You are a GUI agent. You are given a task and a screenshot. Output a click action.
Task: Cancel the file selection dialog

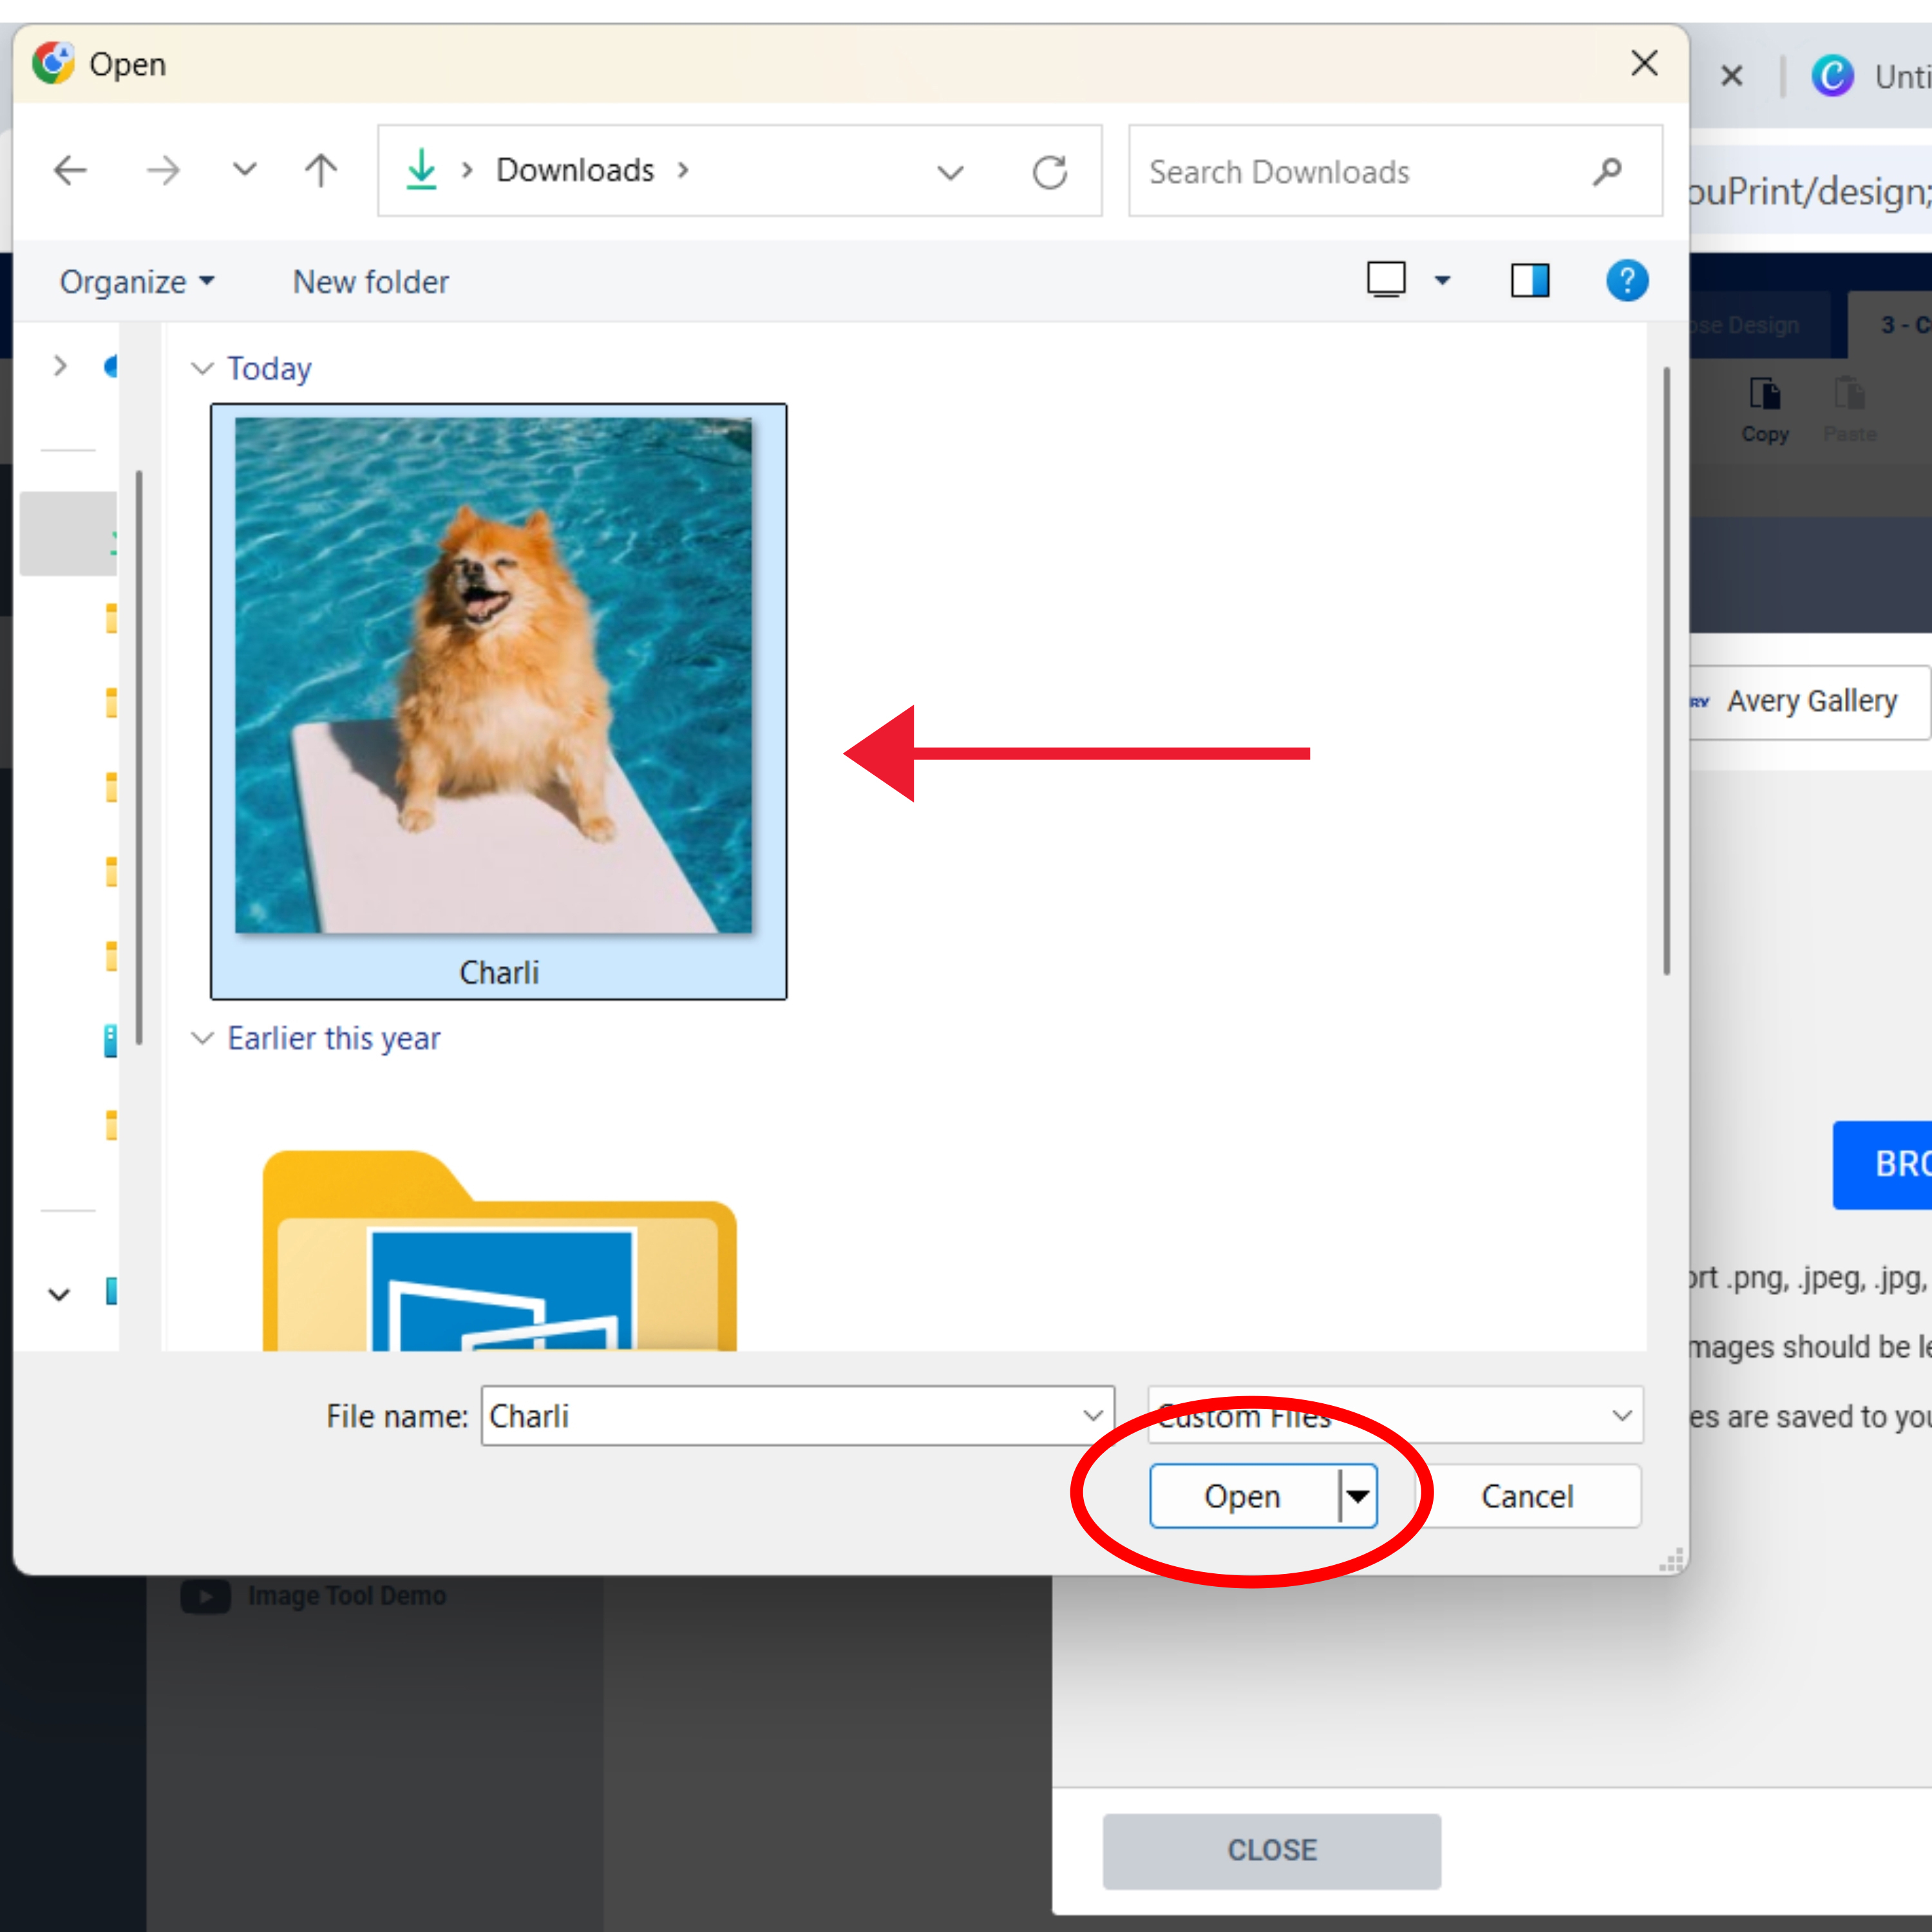click(1527, 1496)
